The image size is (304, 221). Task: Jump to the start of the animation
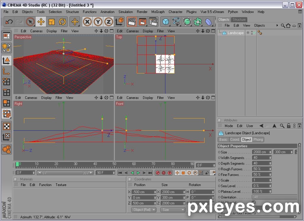point(120,173)
